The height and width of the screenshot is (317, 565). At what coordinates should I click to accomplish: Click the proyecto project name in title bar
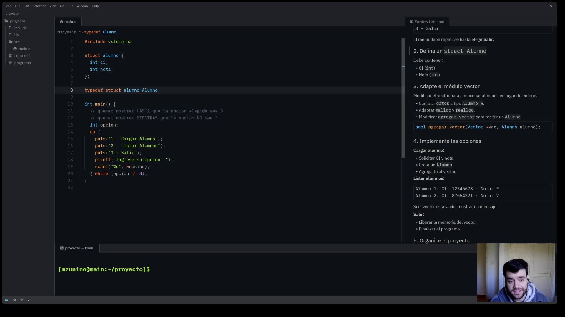[12, 14]
